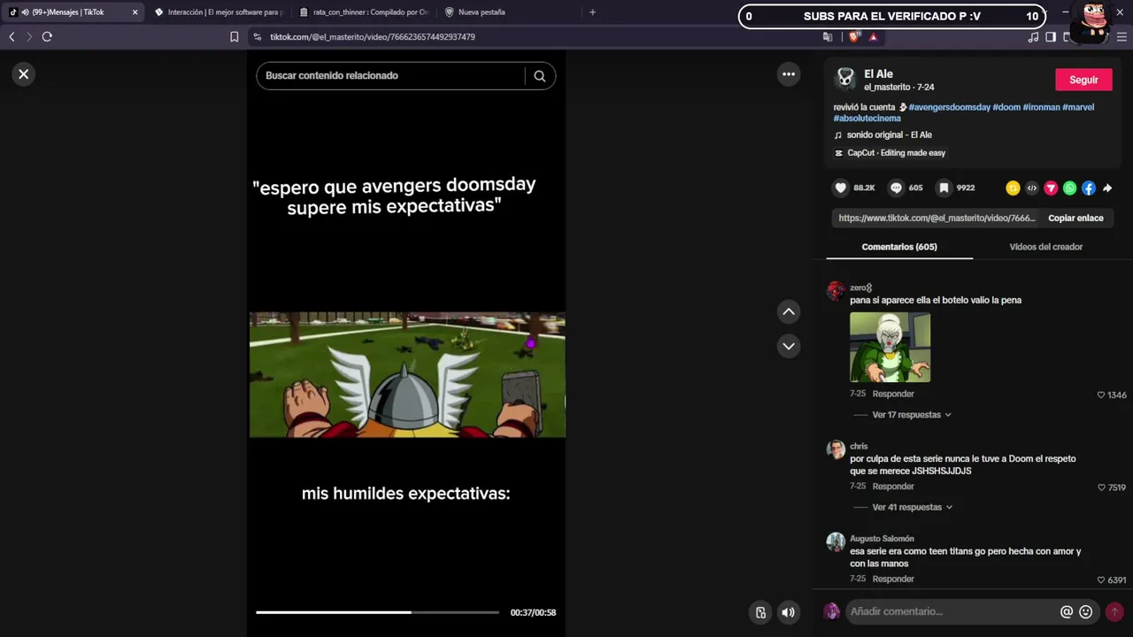
Task: Open the image in zero's comment
Action: [890, 347]
